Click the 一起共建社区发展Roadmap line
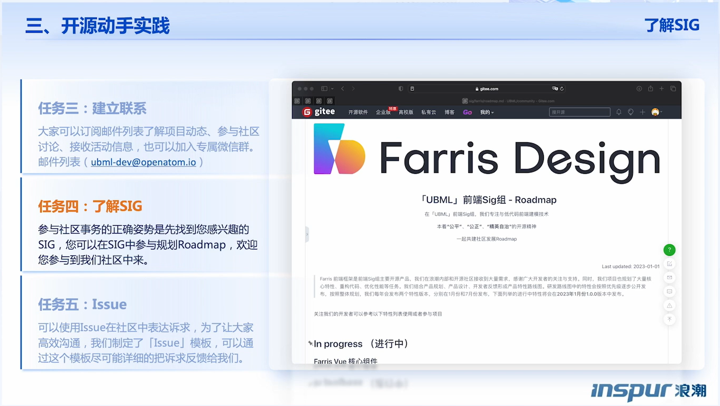720x406 pixels. 487,239
